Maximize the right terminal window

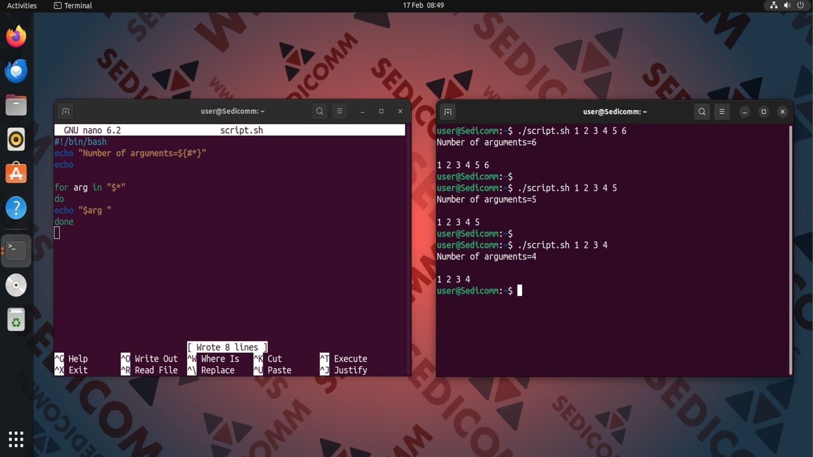click(x=763, y=112)
